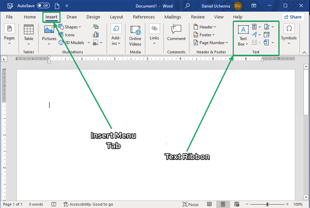Click the zoom slider handle
Screen dimensions: 310x208
(x=268, y=204)
